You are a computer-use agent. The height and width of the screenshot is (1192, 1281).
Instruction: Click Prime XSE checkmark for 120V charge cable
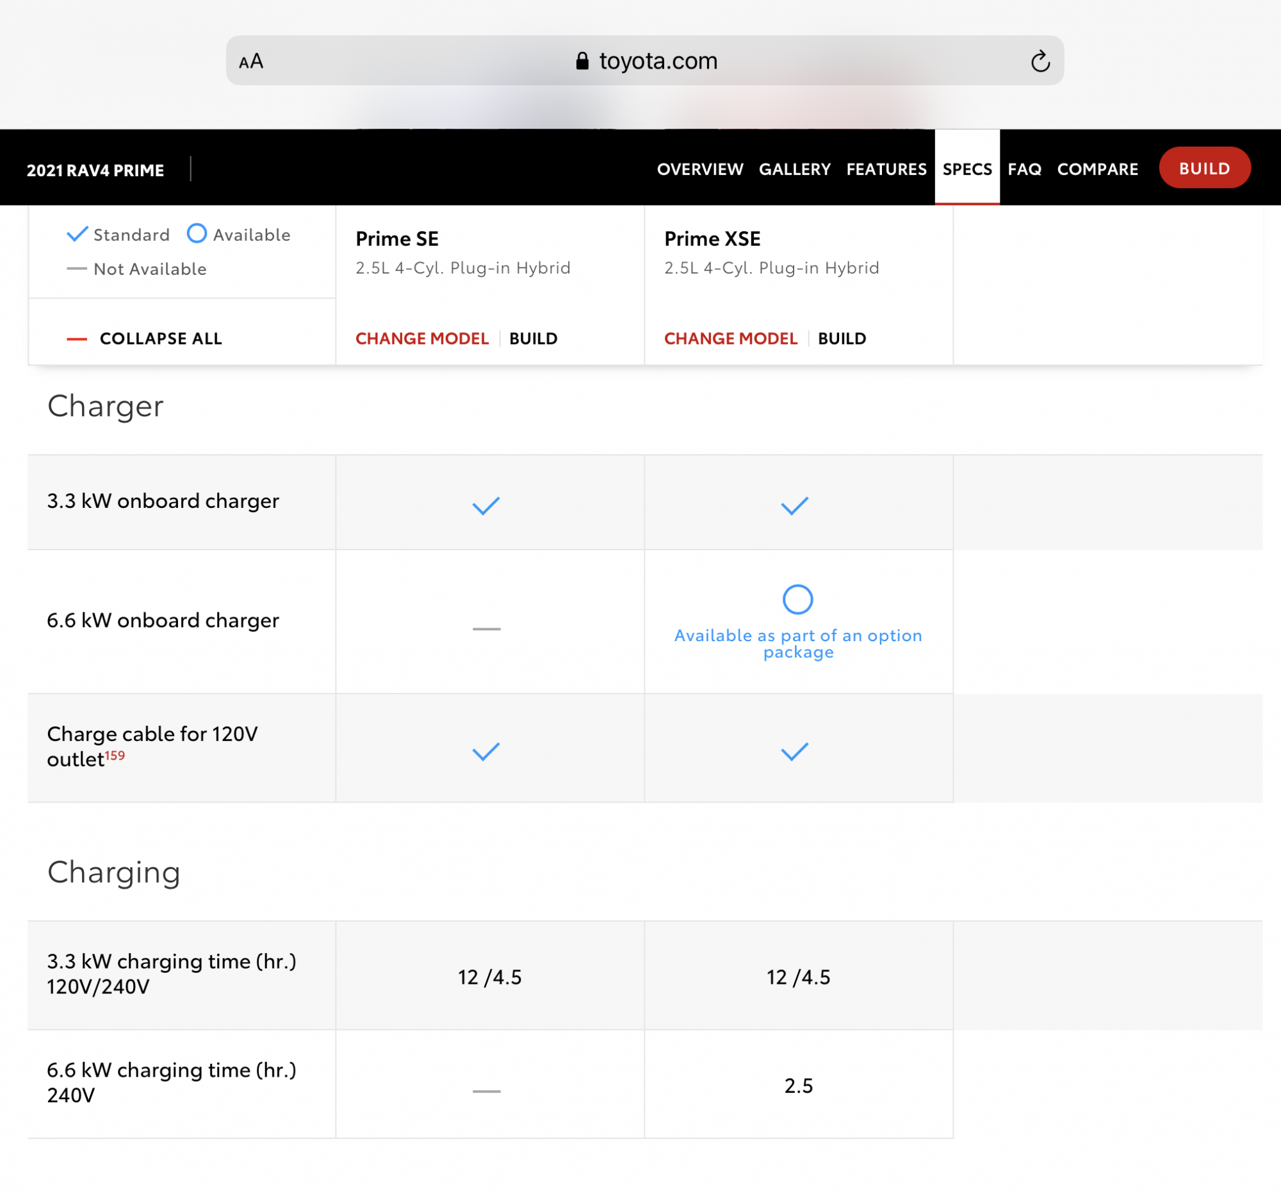tap(794, 751)
